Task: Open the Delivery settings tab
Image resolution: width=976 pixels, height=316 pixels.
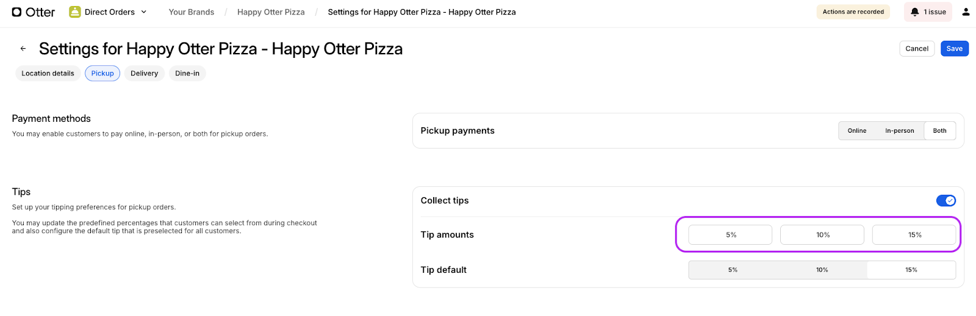Action: (x=144, y=74)
